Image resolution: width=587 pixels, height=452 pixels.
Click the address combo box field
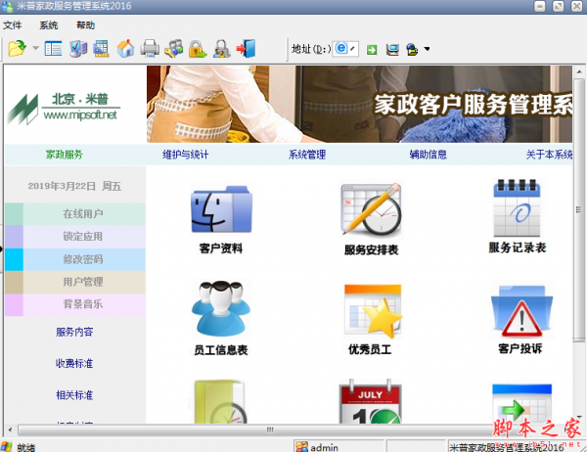(x=345, y=49)
